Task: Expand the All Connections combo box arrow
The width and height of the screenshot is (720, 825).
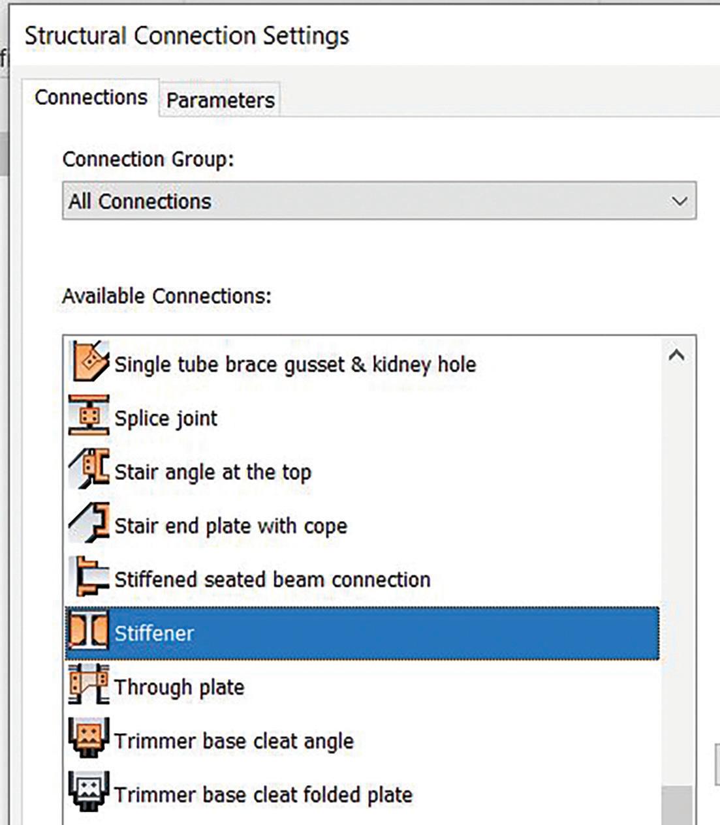Action: (x=679, y=201)
